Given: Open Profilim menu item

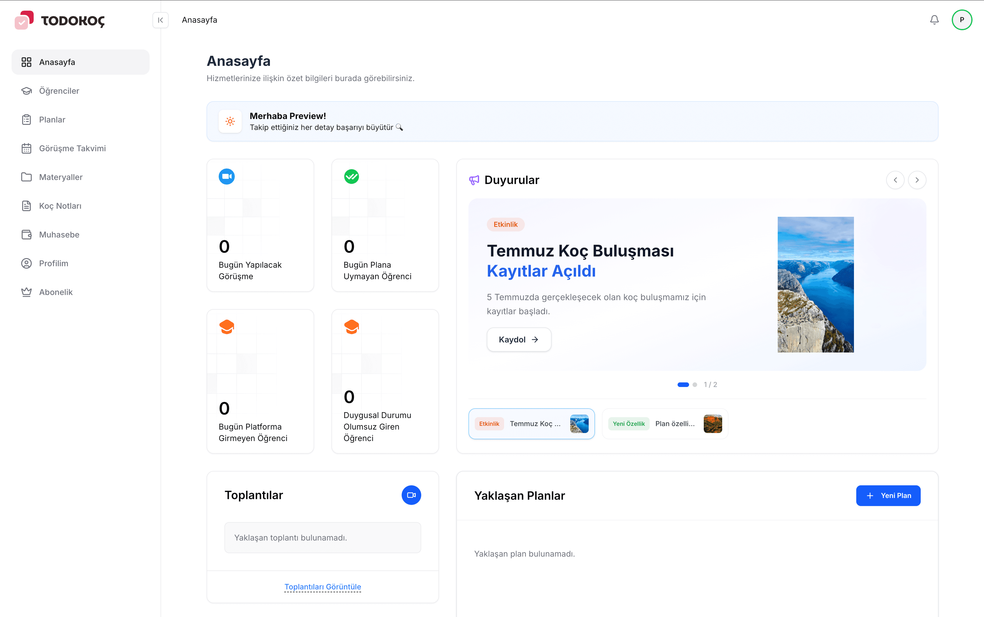Looking at the screenshot, I should (81, 263).
